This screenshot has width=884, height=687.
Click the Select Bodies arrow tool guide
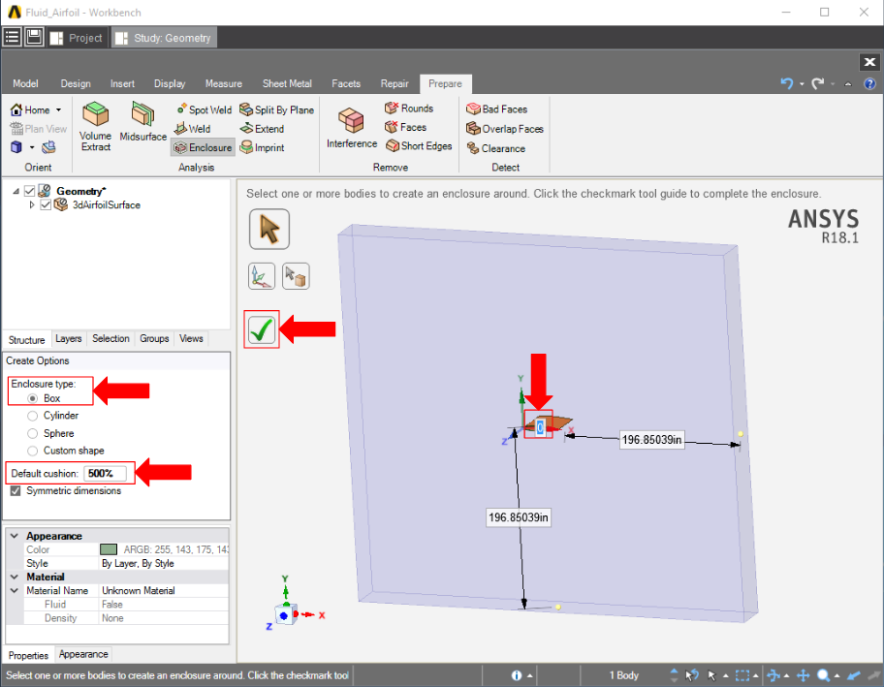[269, 230]
